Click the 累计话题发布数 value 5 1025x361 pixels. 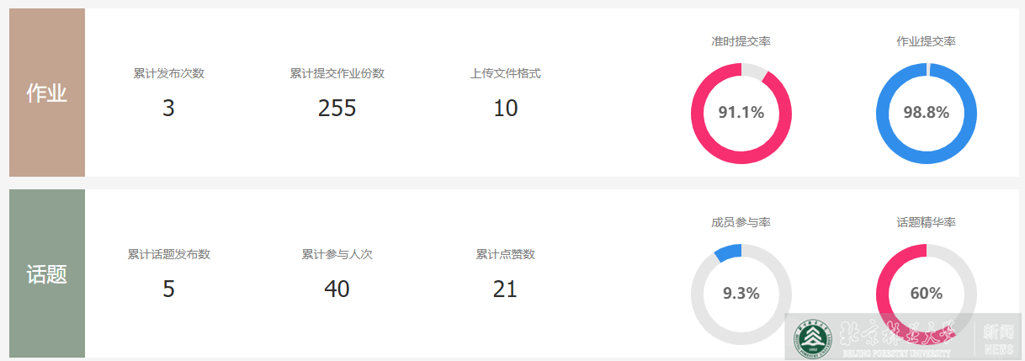tap(168, 289)
